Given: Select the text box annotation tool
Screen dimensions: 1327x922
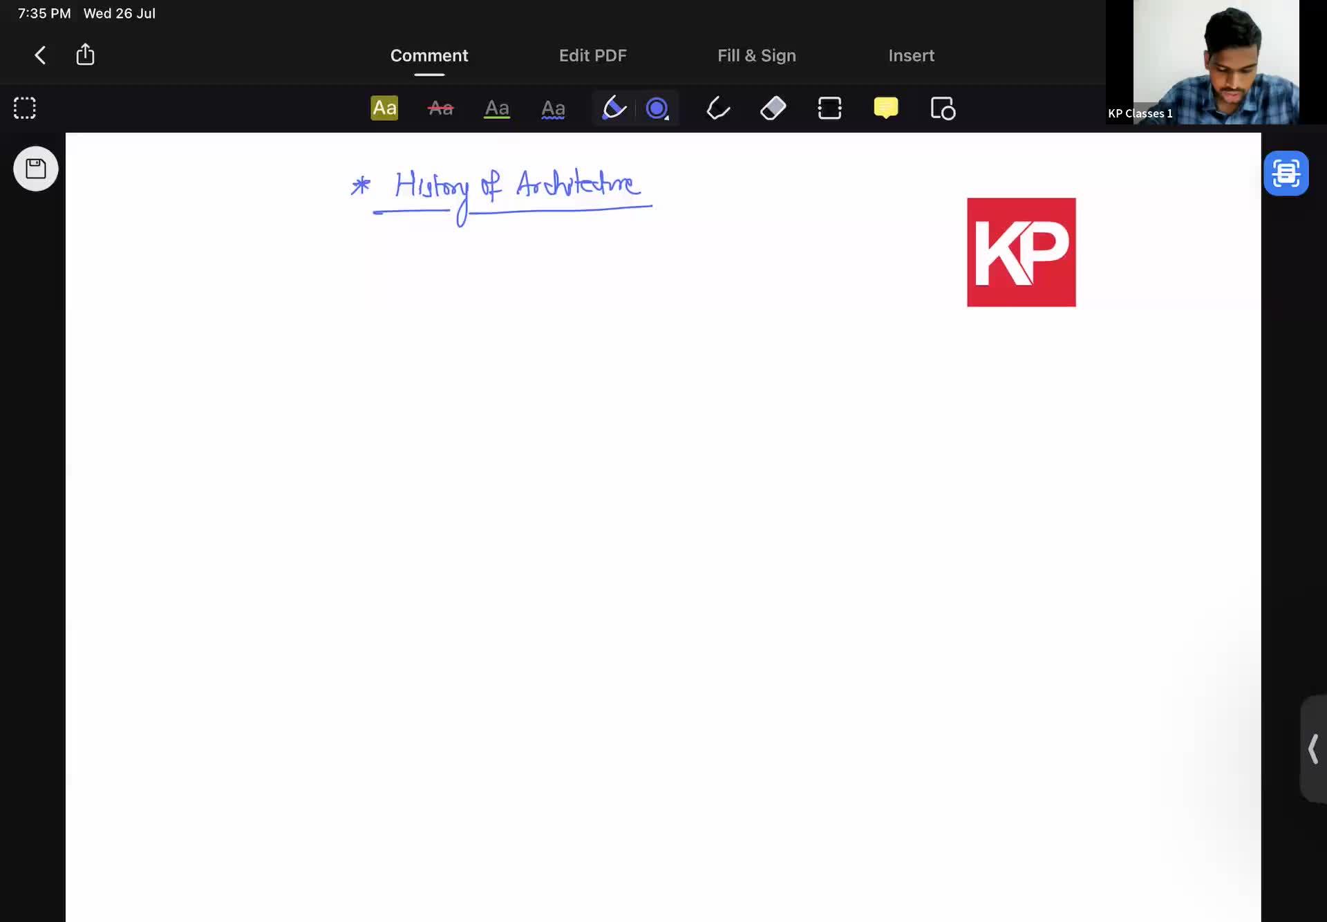Looking at the screenshot, I should 829,109.
